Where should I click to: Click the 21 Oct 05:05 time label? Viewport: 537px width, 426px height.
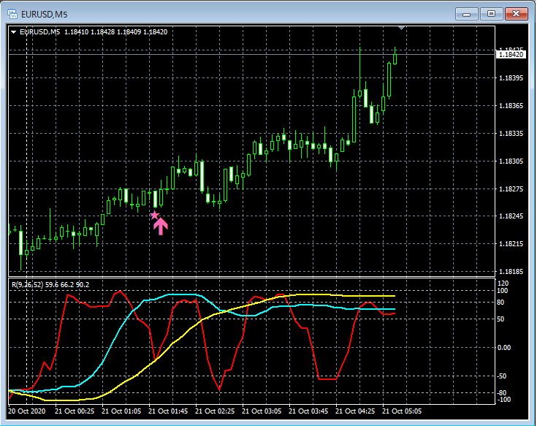(x=402, y=411)
